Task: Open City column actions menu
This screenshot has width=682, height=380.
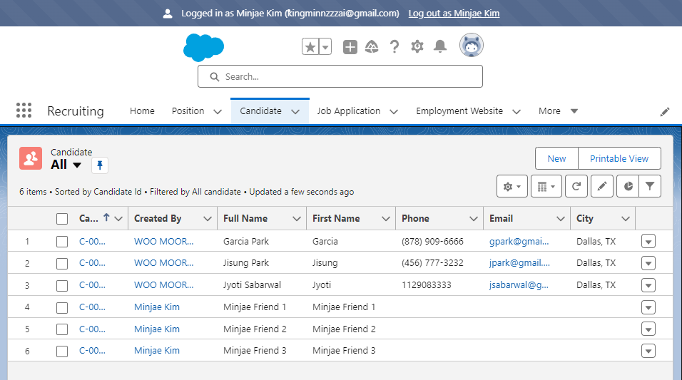Action: click(626, 219)
